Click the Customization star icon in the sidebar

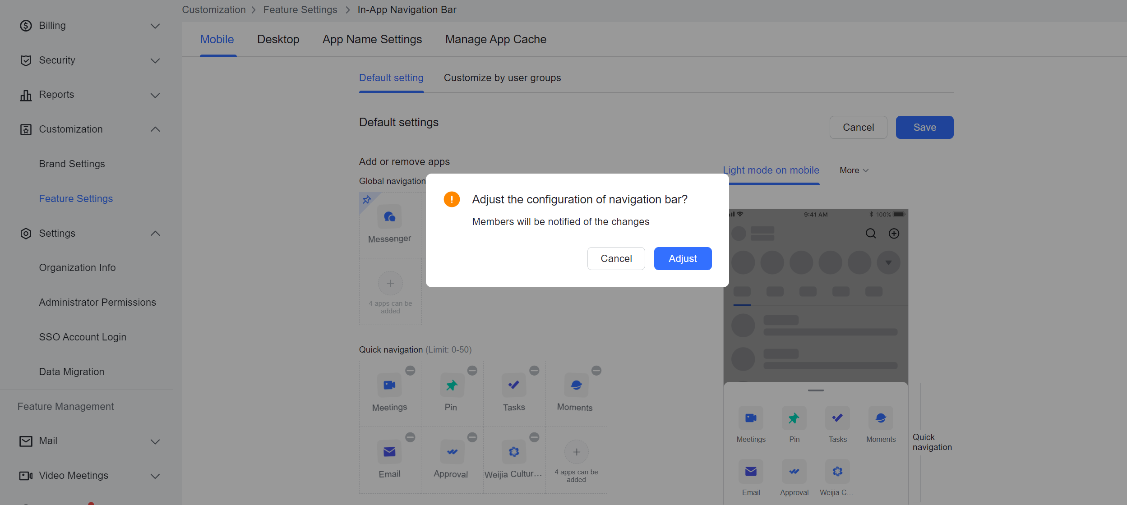click(x=26, y=129)
